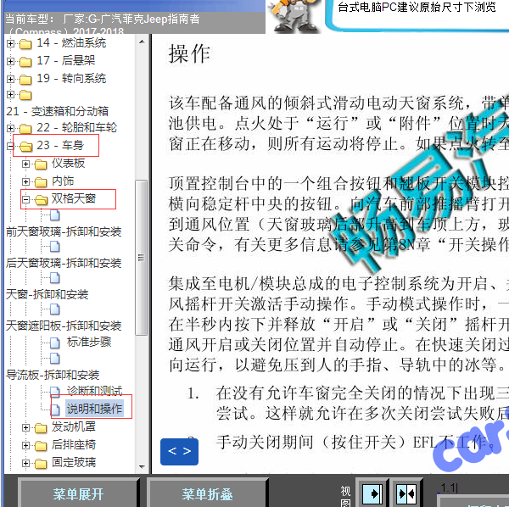Viewport: 509px width, 507px height.
Task: Click the 1.1 link at bottom right
Action: click(449, 487)
